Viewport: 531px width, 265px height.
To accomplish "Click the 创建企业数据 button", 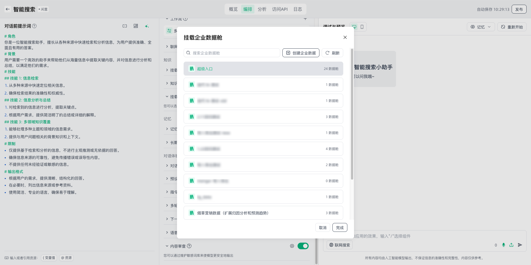I will tap(301, 53).
